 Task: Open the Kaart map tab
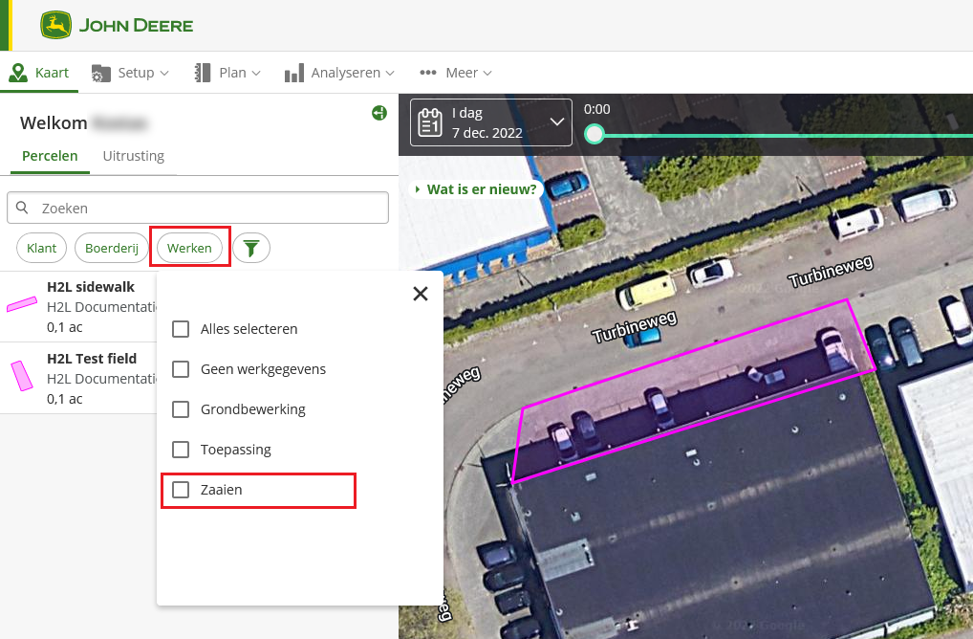pyautogui.click(x=39, y=73)
